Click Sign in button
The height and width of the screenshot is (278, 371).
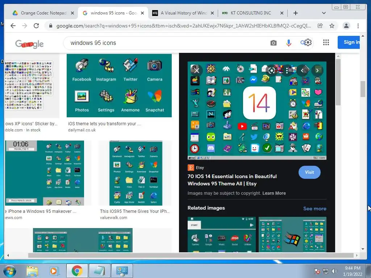click(349, 42)
